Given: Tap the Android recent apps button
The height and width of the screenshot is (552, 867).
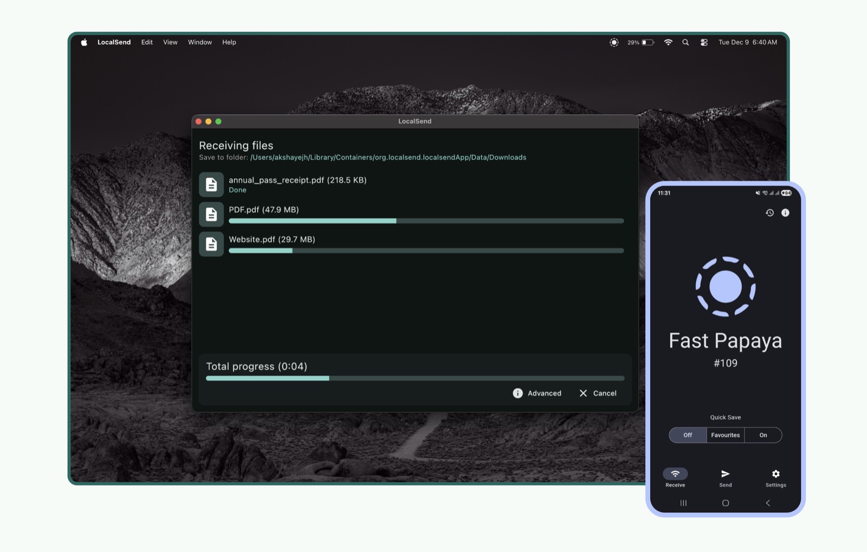Looking at the screenshot, I should [683, 503].
